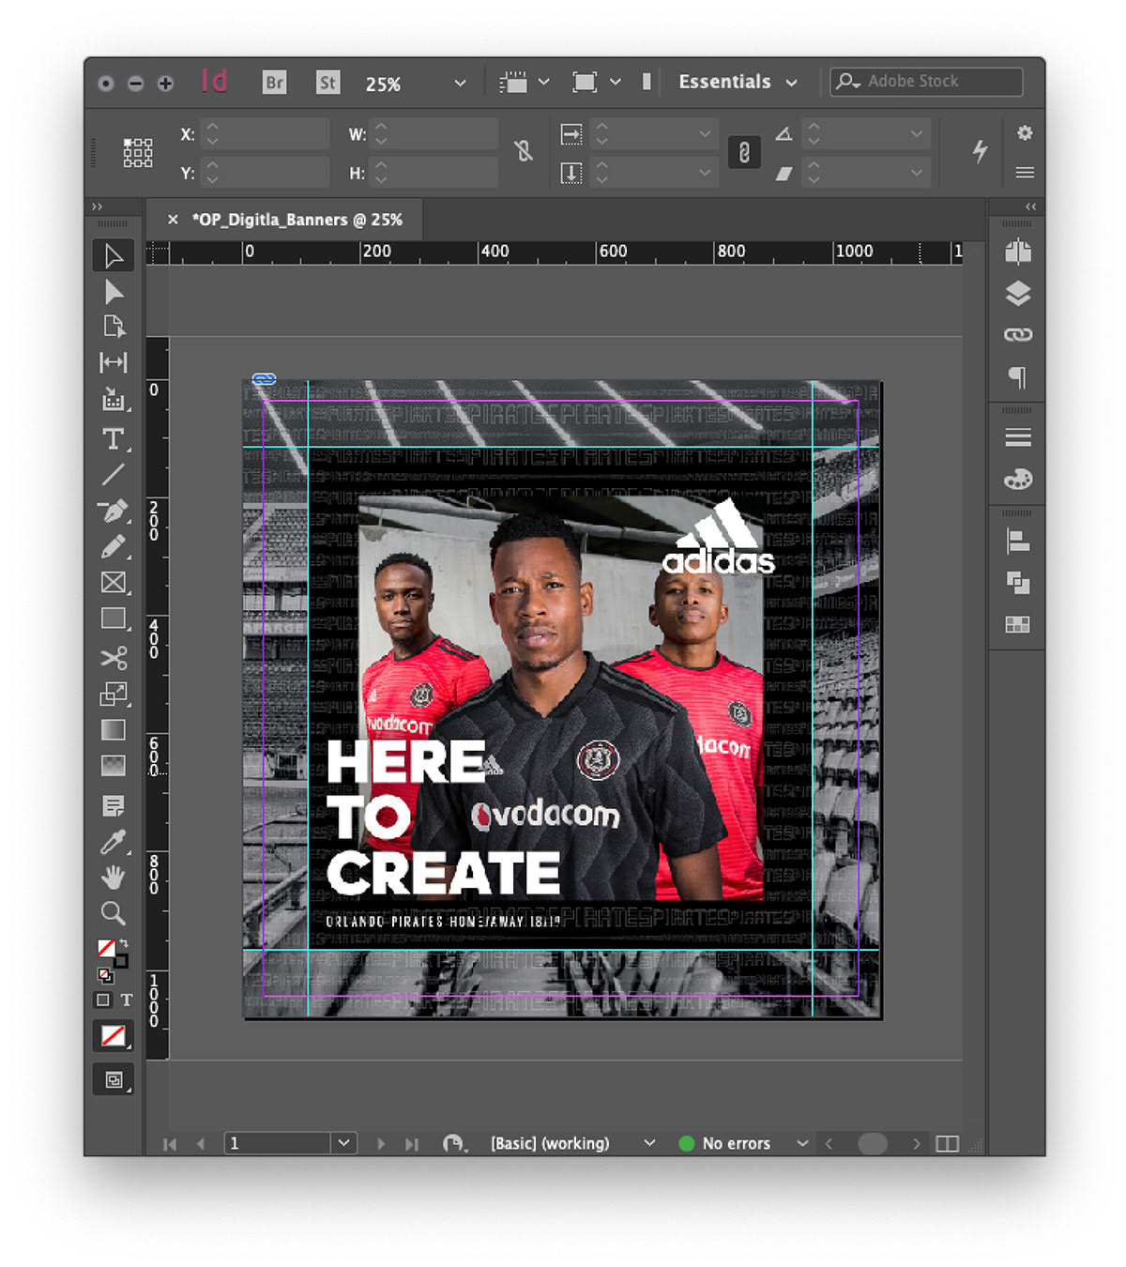Open Adobe Stock via St icon
The height and width of the screenshot is (1267, 1126).
(x=327, y=83)
